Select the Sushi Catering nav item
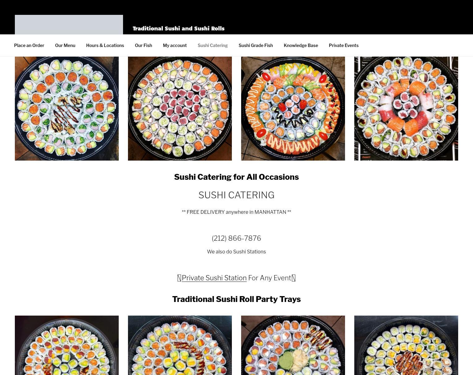 (213, 45)
